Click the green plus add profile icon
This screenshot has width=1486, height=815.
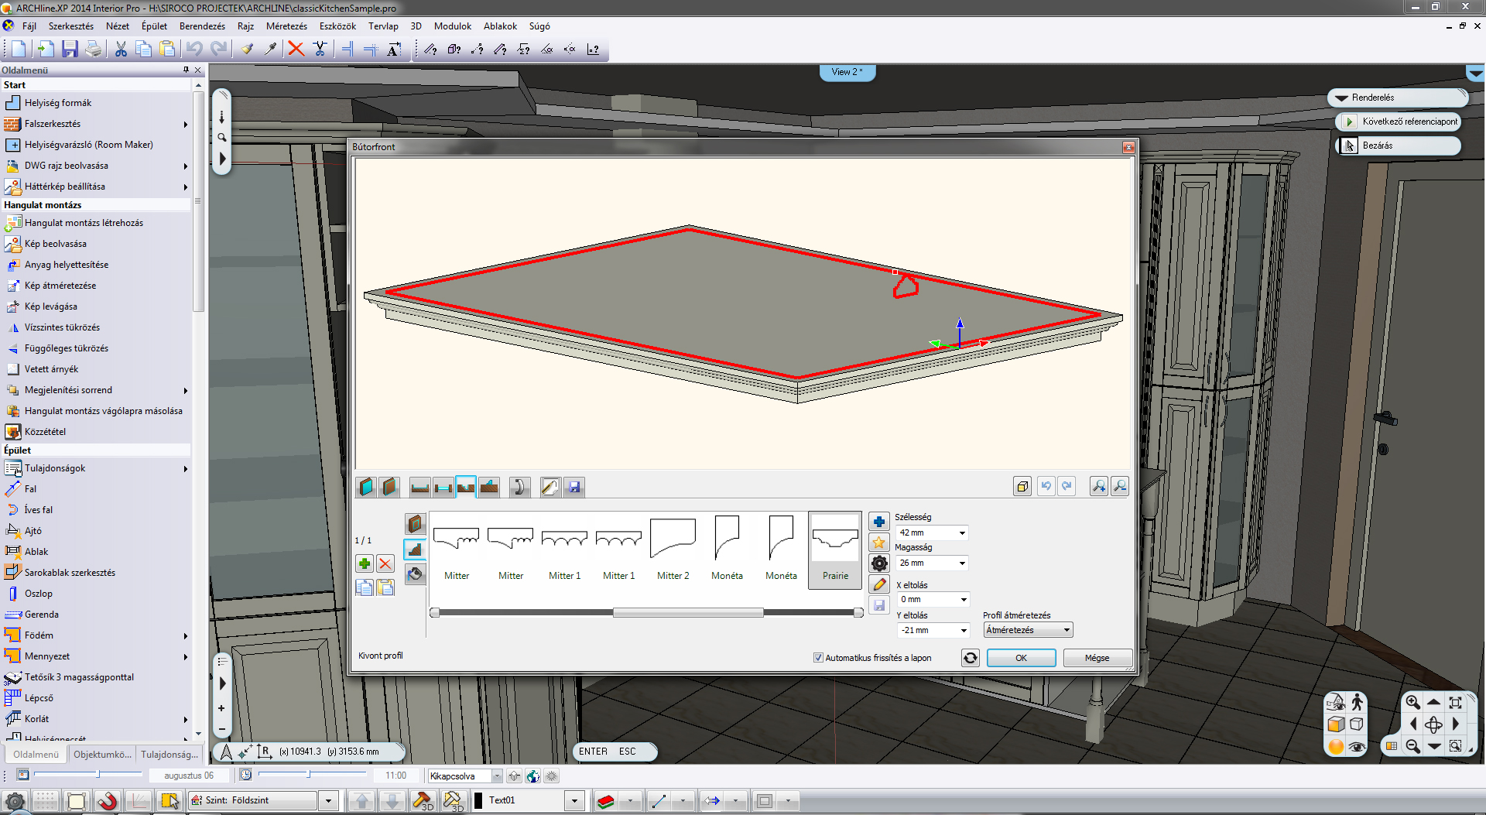365,564
